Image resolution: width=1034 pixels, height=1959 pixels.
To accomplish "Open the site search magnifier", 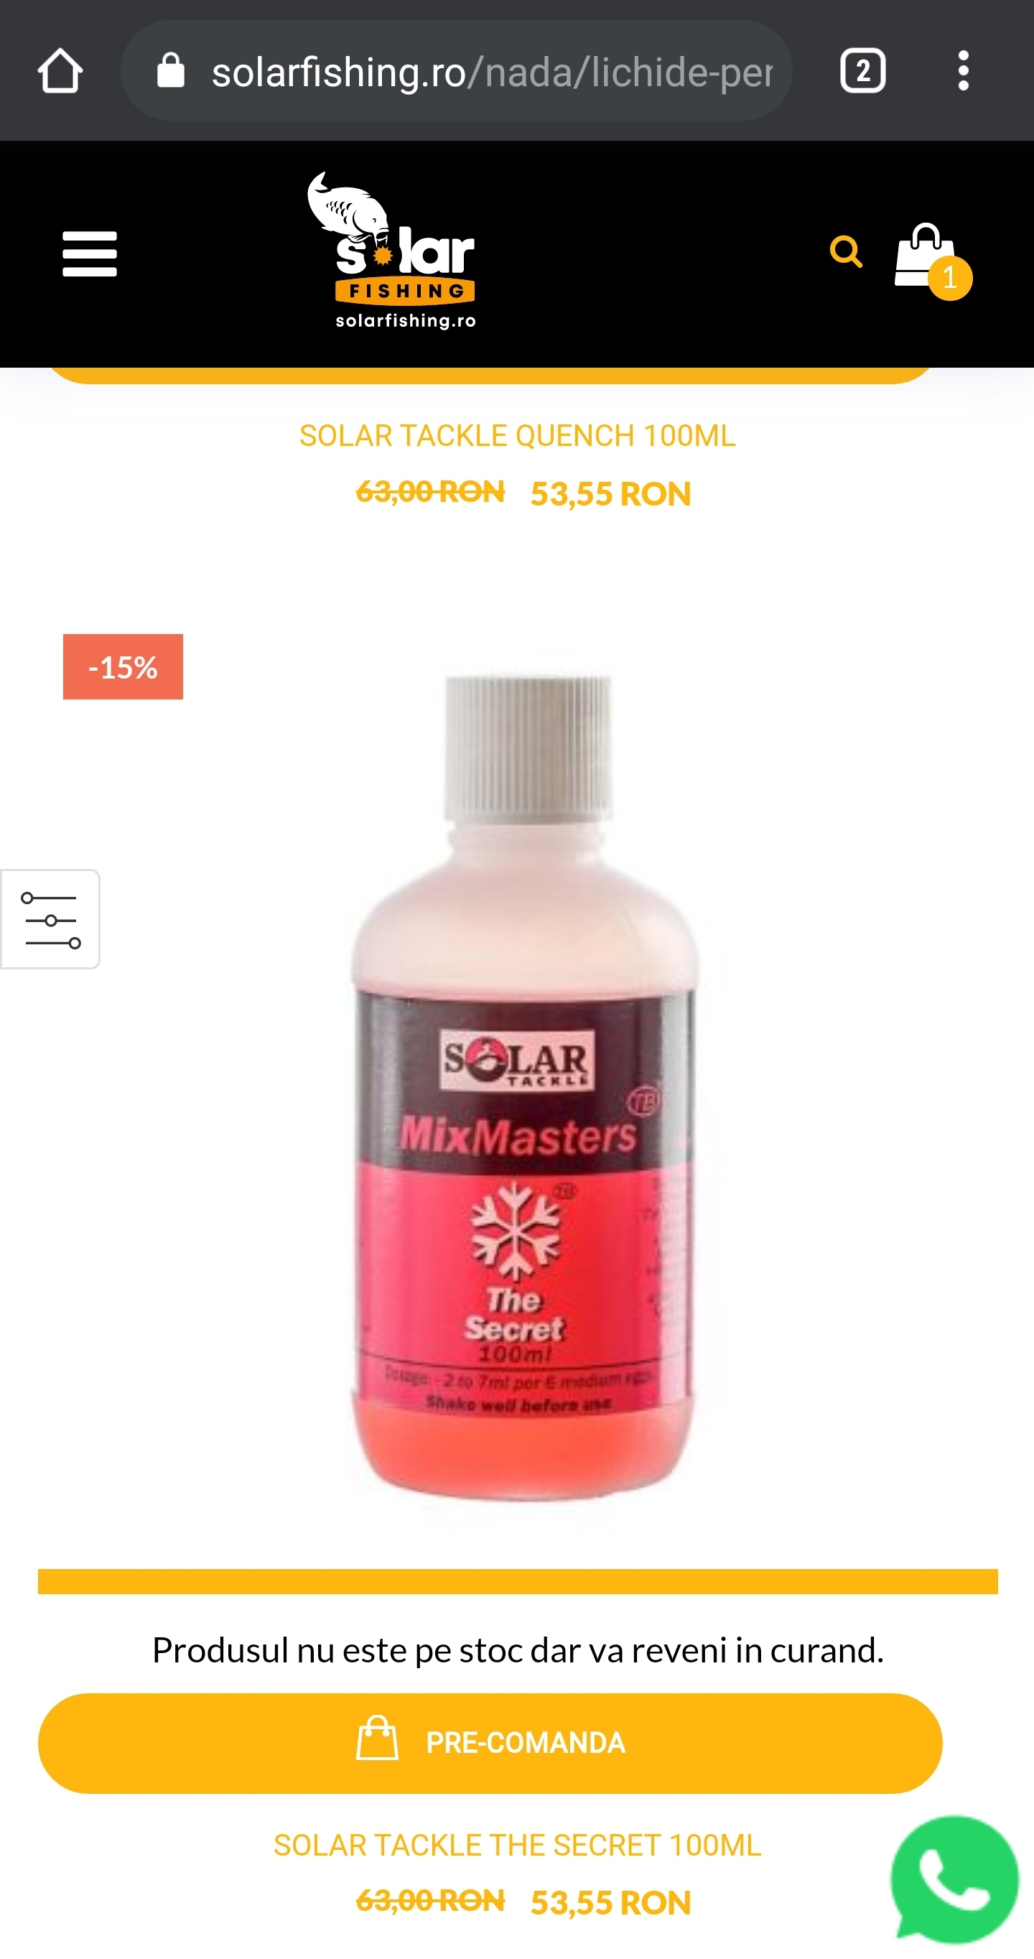I will tap(845, 252).
